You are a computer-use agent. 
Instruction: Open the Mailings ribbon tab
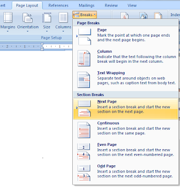[86, 5]
